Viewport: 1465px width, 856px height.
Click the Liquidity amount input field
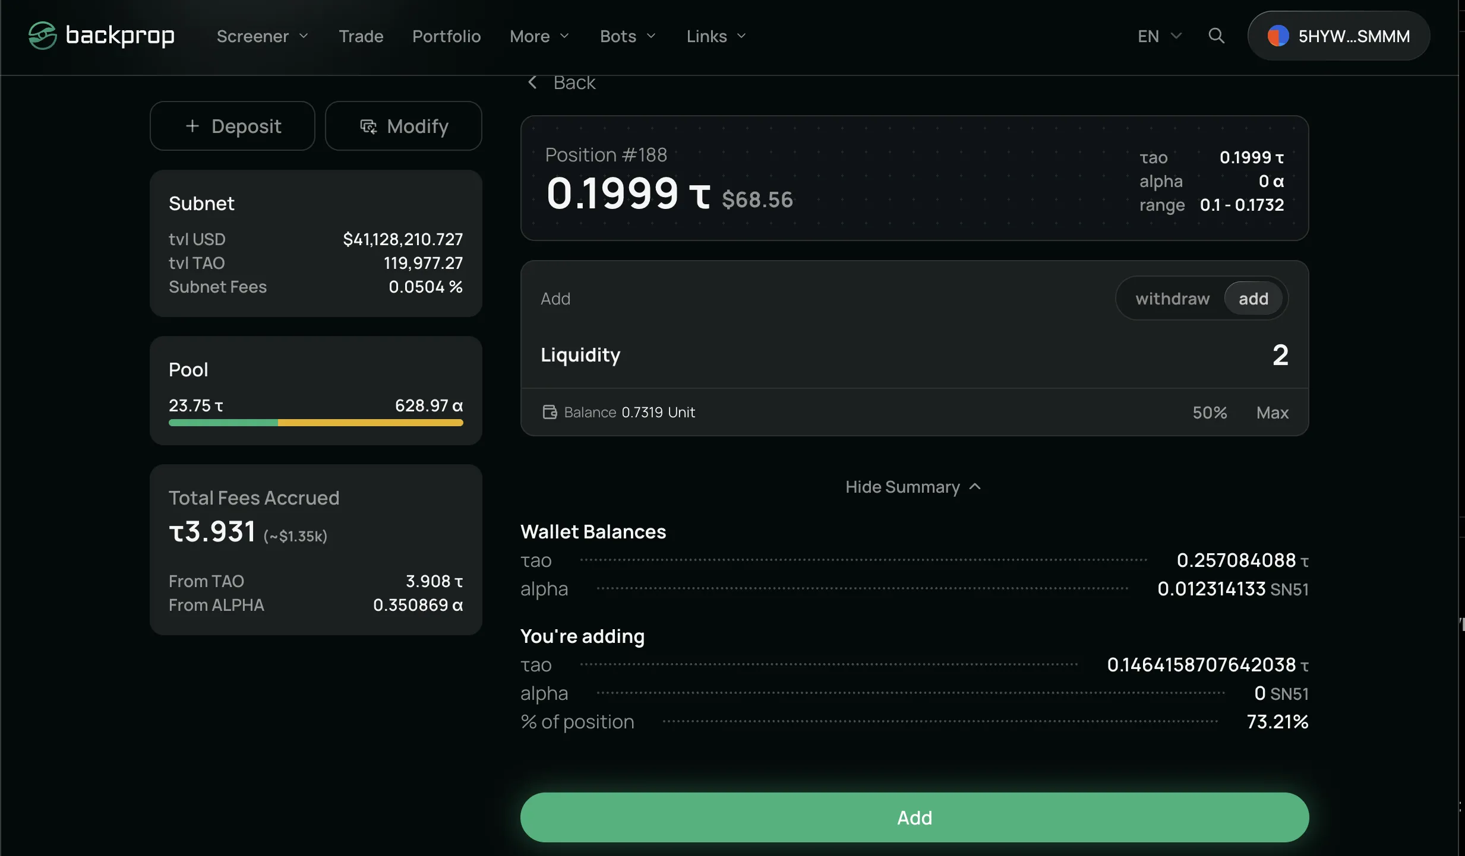[914, 355]
